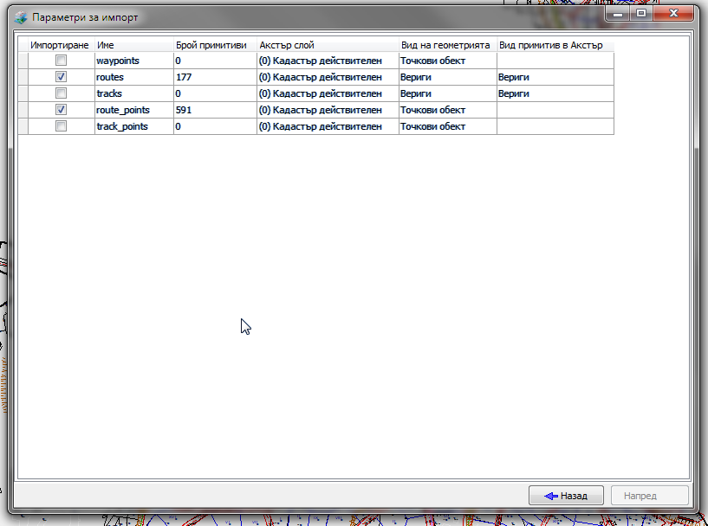Click the Вид на геометрията column header

click(x=446, y=45)
